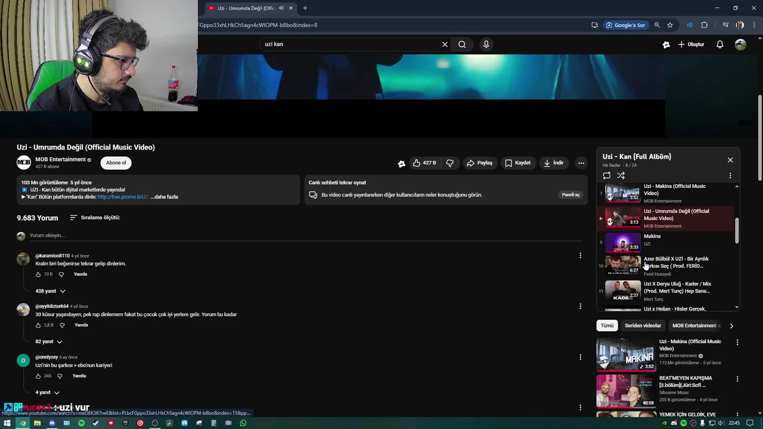
Task: Install app icon in address bar
Action: click(595, 25)
